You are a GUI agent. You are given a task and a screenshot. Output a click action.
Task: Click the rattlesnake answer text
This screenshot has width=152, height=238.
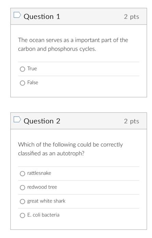[x=39, y=173]
